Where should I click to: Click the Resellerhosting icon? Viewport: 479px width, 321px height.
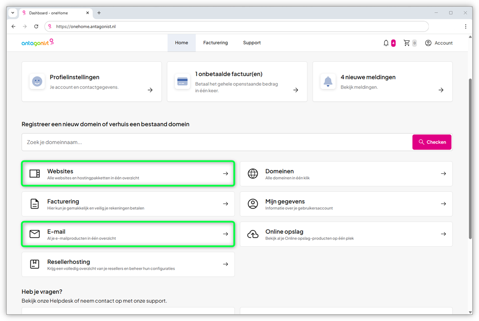tap(35, 264)
